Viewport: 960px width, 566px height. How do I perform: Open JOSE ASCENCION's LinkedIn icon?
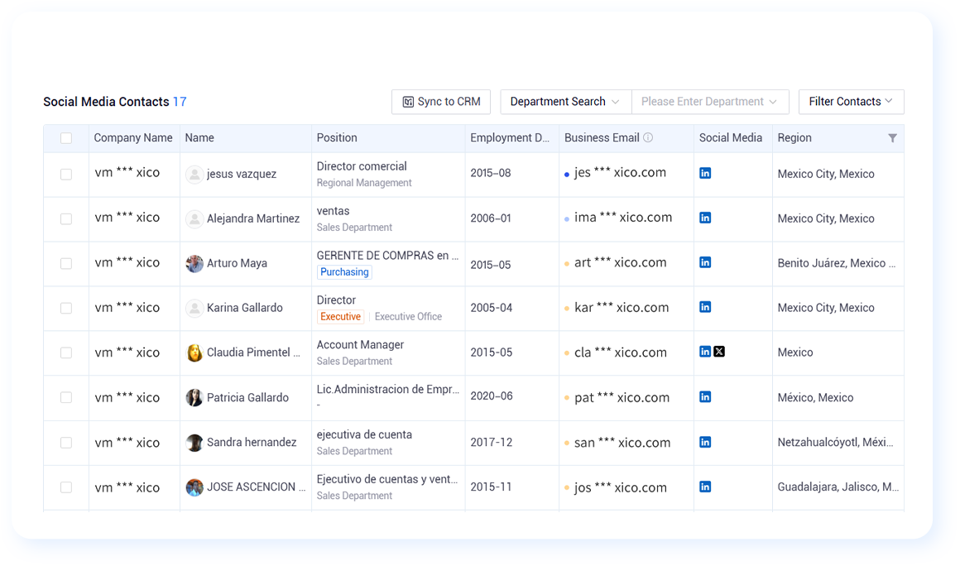[705, 487]
